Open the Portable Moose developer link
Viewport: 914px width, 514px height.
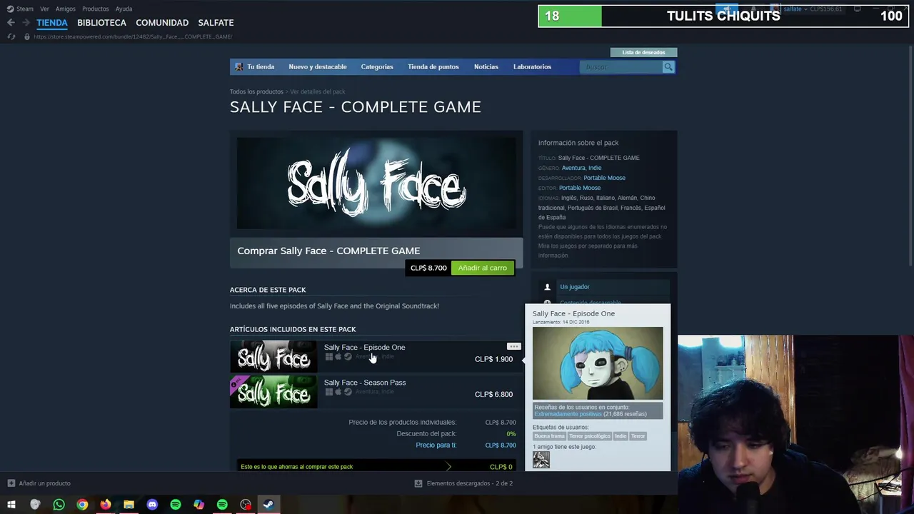coord(604,178)
